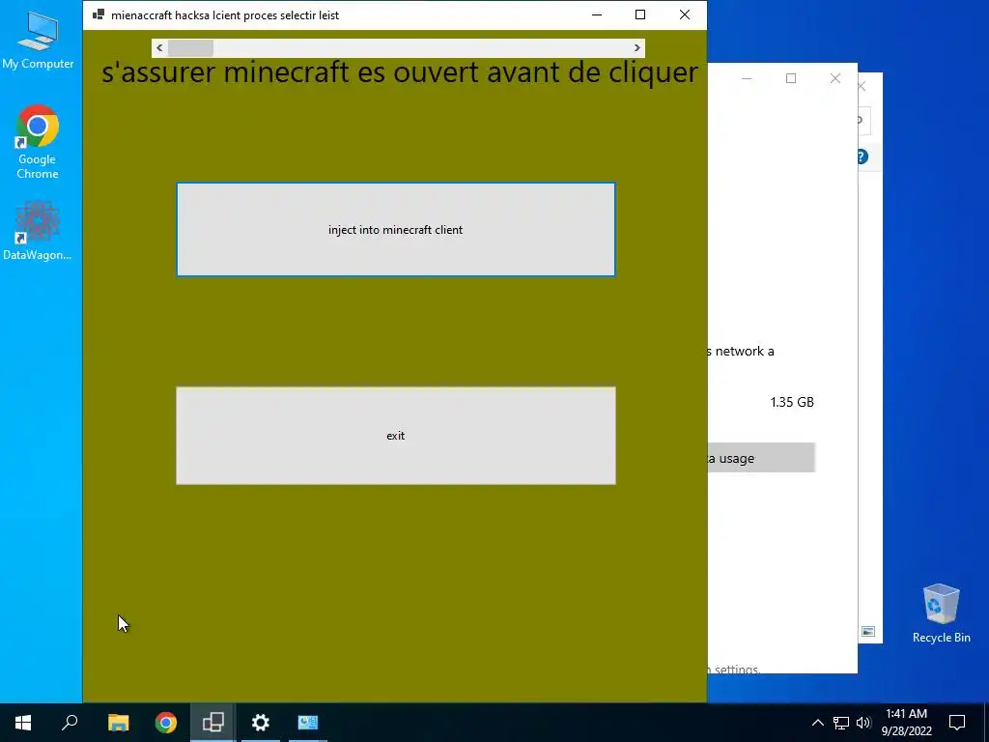Click the scrollbar right arrow
This screenshot has height=742, width=989.
pyautogui.click(x=637, y=48)
